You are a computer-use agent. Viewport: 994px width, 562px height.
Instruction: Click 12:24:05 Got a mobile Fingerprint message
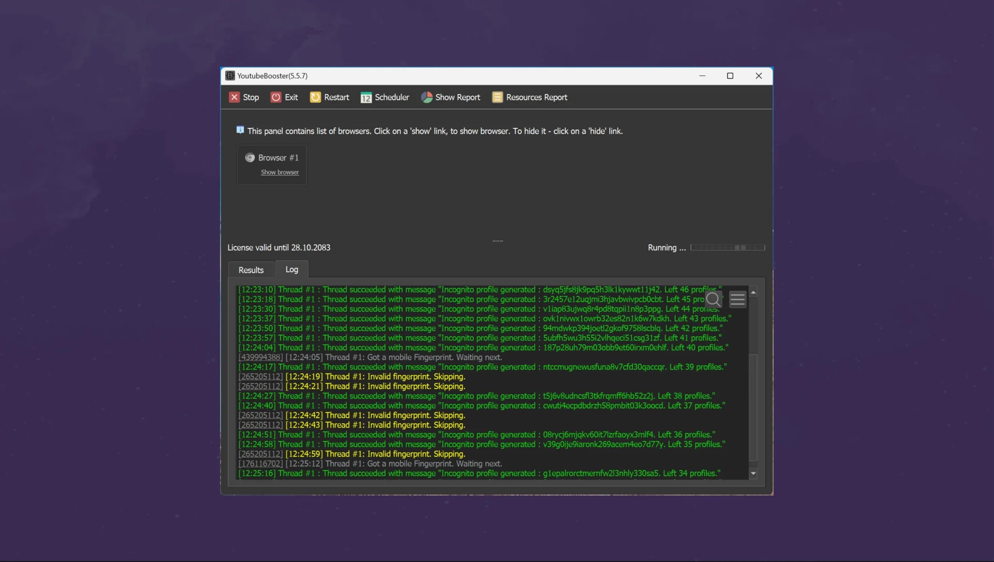[394, 357]
